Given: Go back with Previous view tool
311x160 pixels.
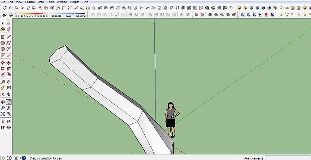Looking at the screenshot, I should (x=9, y=114).
